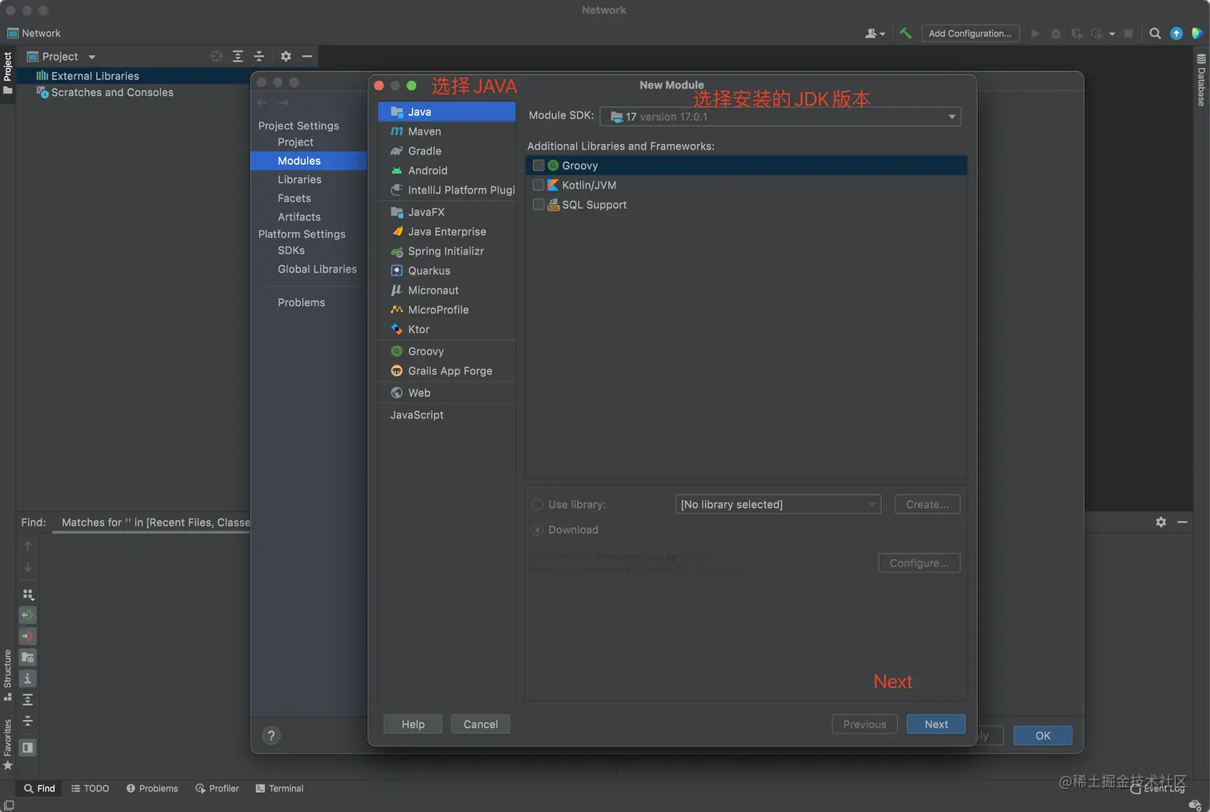Select the Use library radio button
The height and width of the screenshot is (812, 1210).
(538, 505)
